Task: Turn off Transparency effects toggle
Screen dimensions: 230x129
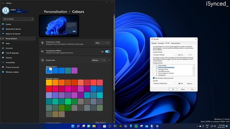Action: (x=107, y=52)
